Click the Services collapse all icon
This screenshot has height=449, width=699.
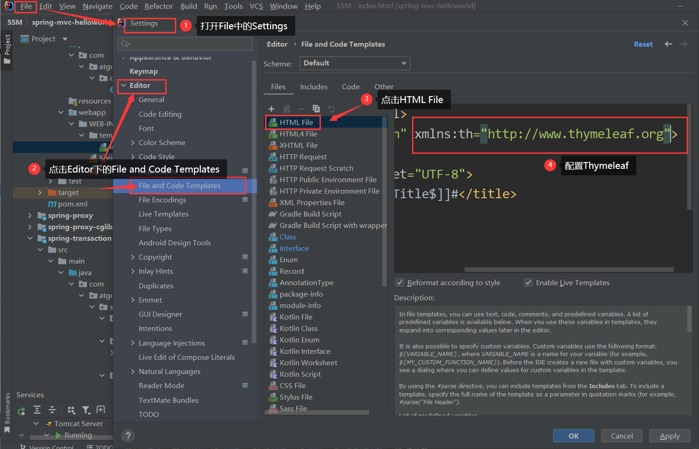(x=52, y=410)
